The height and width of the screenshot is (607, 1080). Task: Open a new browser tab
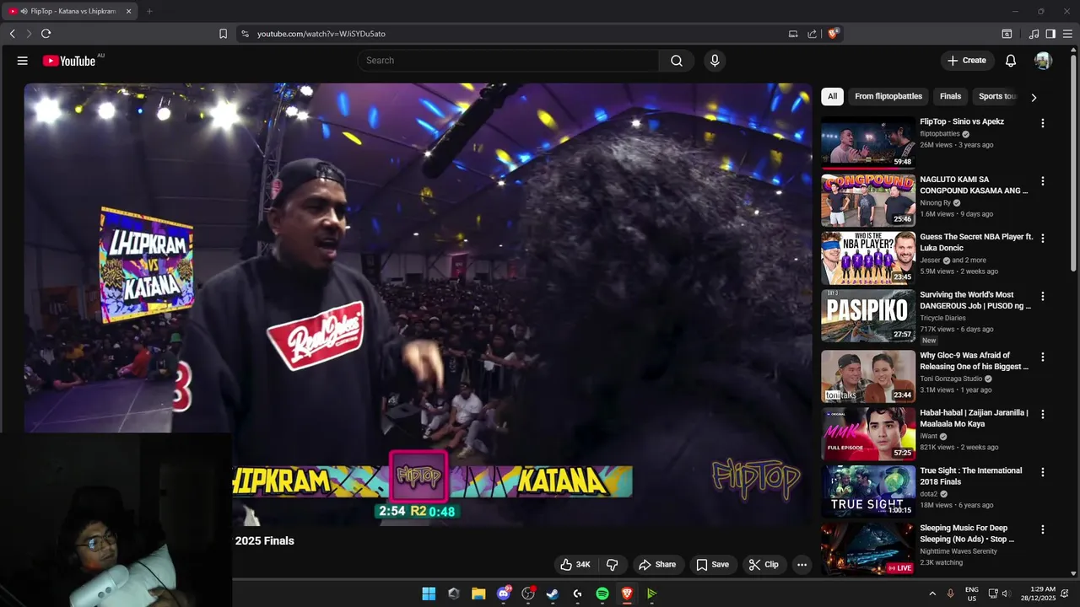[x=149, y=11]
